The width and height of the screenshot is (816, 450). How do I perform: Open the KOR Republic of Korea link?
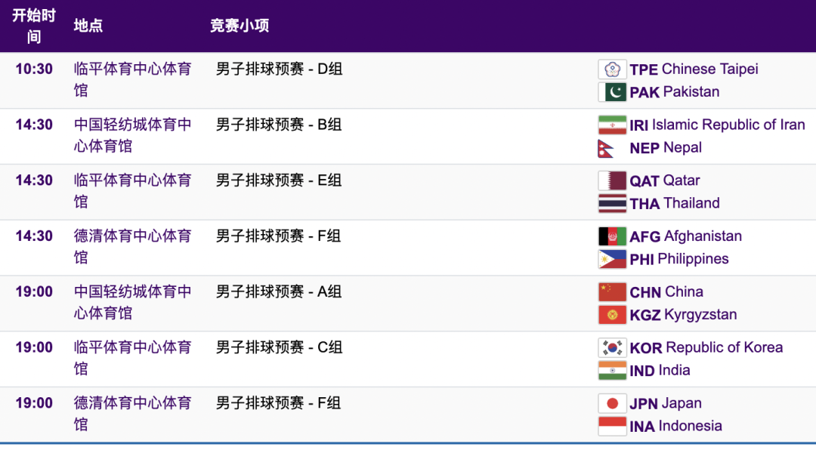click(x=706, y=347)
